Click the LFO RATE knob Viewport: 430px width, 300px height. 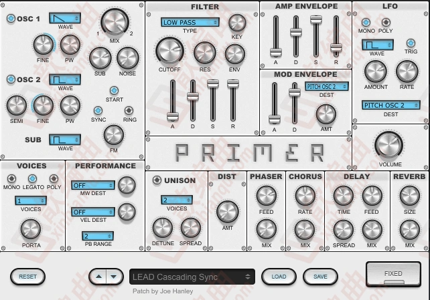click(x=407, y=71)
